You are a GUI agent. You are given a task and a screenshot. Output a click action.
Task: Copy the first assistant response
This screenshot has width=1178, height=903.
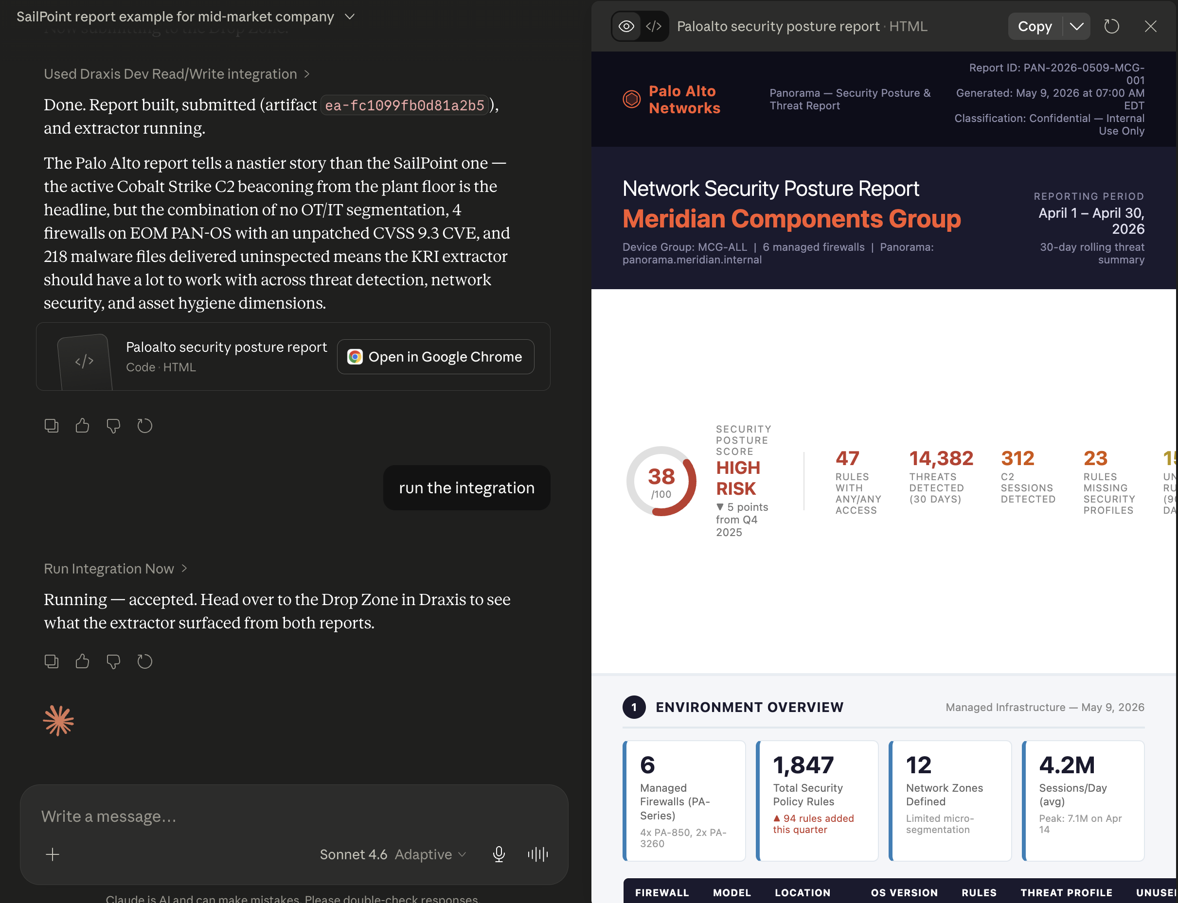coord(52,426)
